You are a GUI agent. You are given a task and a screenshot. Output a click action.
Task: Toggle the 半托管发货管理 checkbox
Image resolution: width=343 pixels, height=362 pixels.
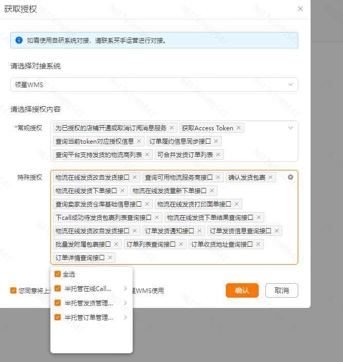58,303
